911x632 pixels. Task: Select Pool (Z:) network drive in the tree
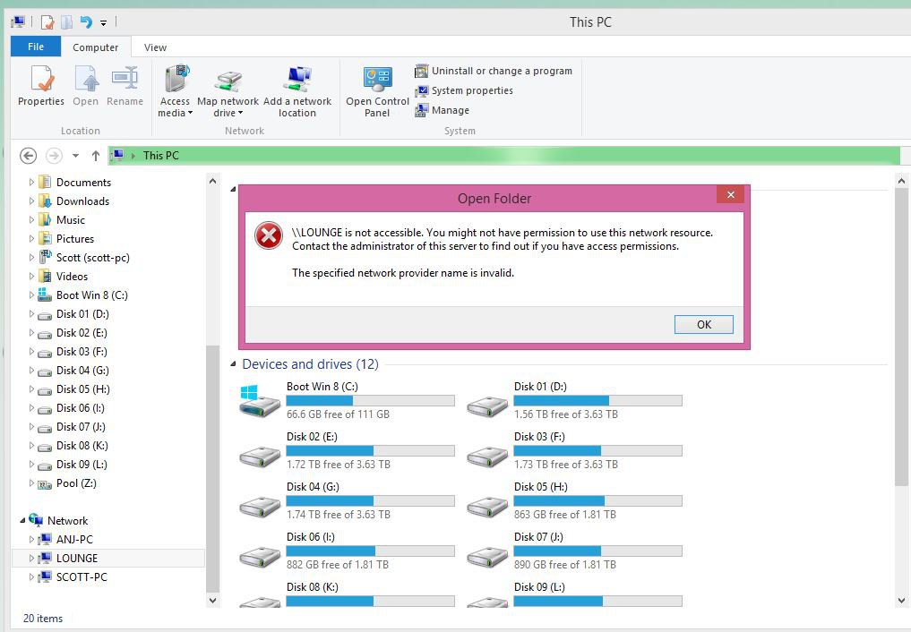(x=76, y=483)
